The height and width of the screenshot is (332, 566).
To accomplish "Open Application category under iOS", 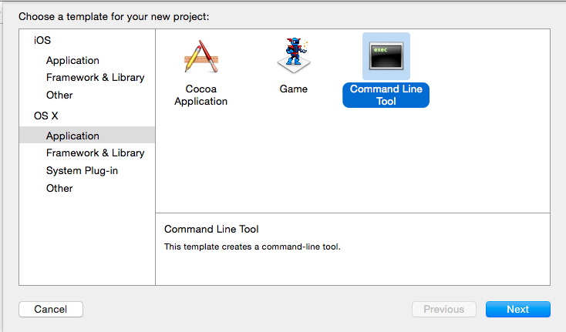I will (x=72, y=61).
